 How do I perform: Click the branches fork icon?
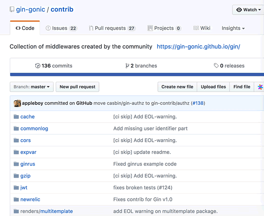click(x=127, y=66)
